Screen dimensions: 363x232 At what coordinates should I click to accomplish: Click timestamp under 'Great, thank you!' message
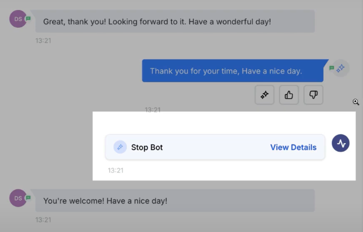(43, 41)
